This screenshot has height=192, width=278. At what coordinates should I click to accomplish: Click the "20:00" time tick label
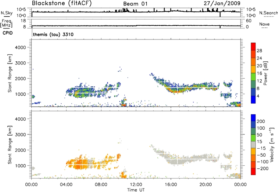205,185
